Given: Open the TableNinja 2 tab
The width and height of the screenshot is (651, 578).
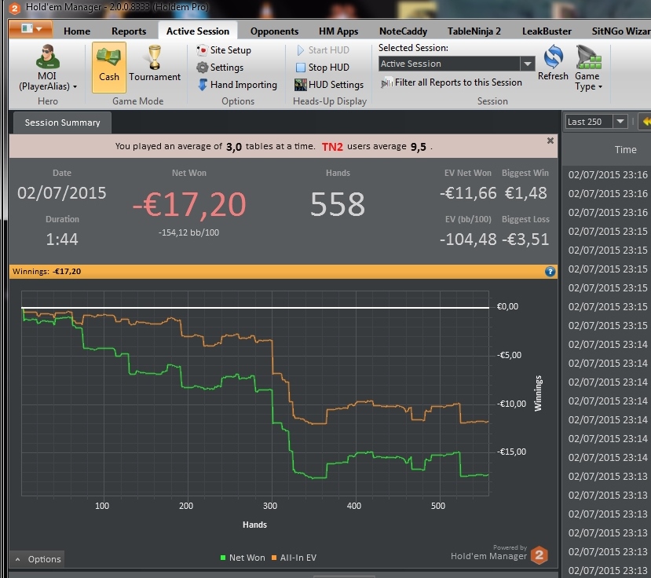Looking at the screenshot, I should point(474,31).
